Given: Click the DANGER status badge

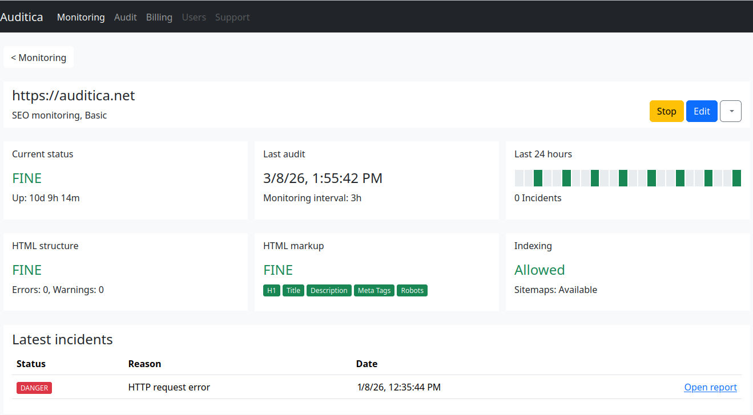Looking at the screenshot, I should point(34,388).
